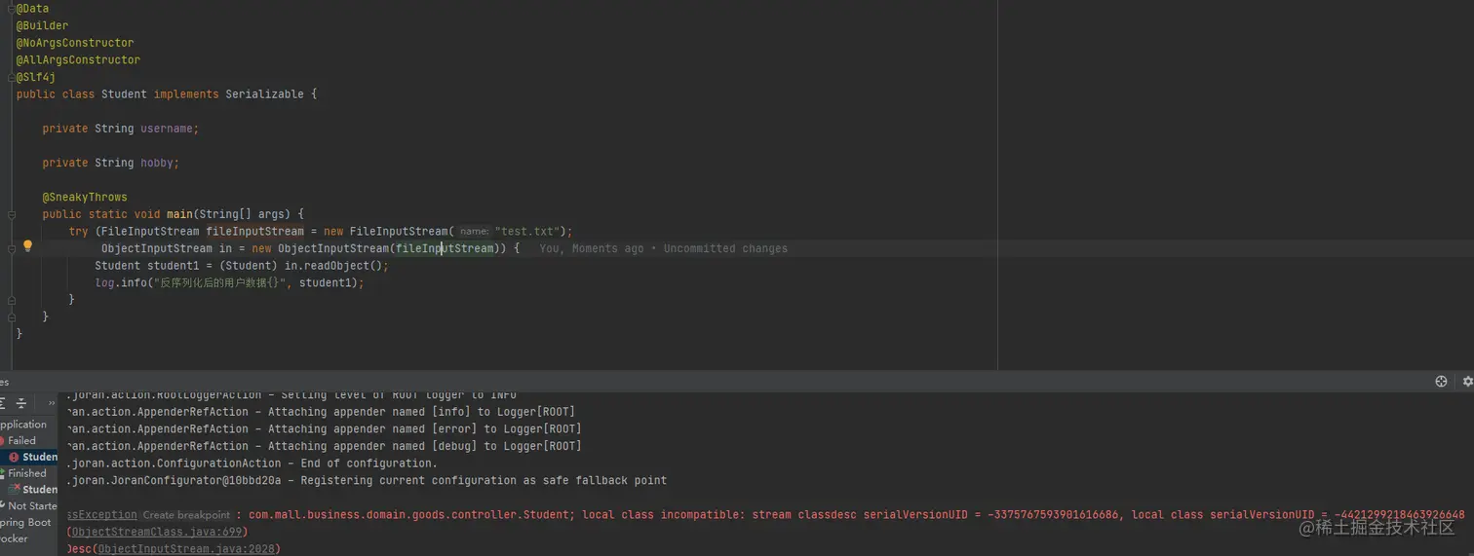The height and width of the screenshot is (556, 1474).
Task: Select the Spring Boot node
Action: point(25,523)
